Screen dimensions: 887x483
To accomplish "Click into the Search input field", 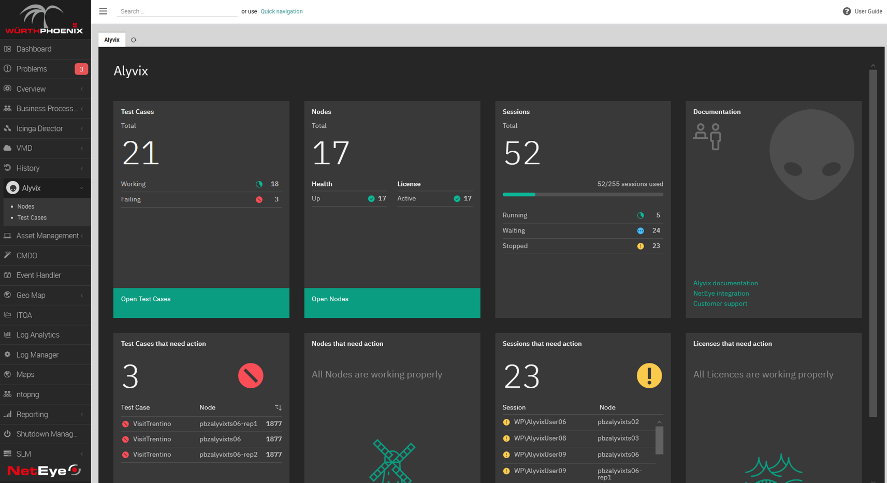I will 177,11.
